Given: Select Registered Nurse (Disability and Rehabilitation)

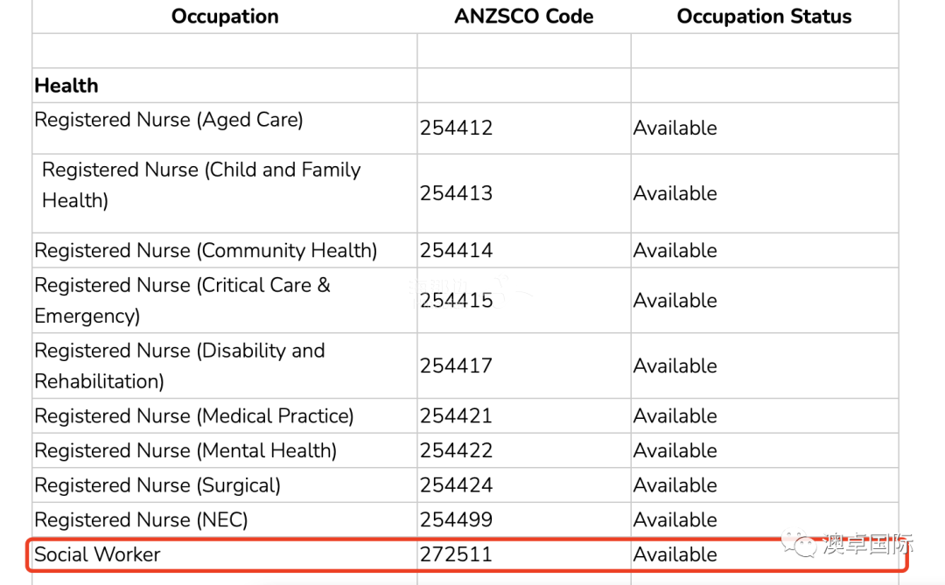Looking at the screenshot, I should click(179, 366).
